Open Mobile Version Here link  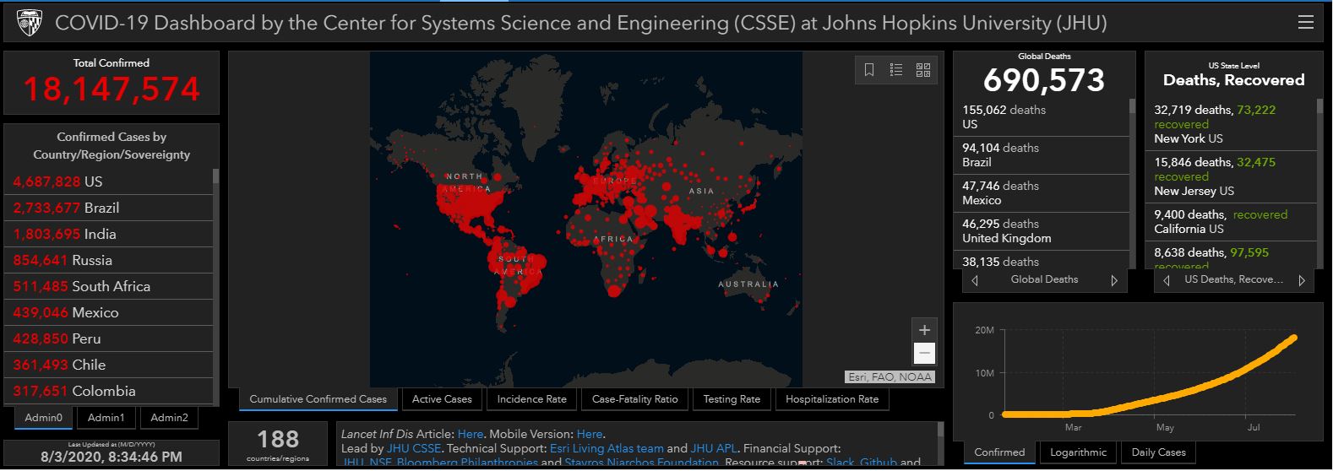pos(590,434)
